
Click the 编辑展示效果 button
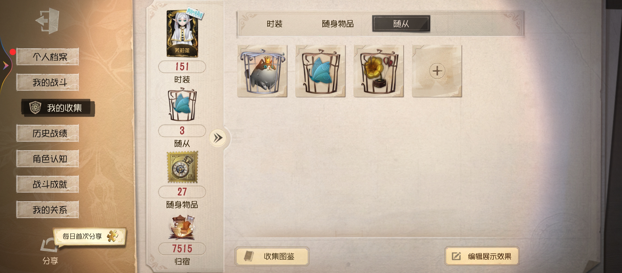point(482,256)
